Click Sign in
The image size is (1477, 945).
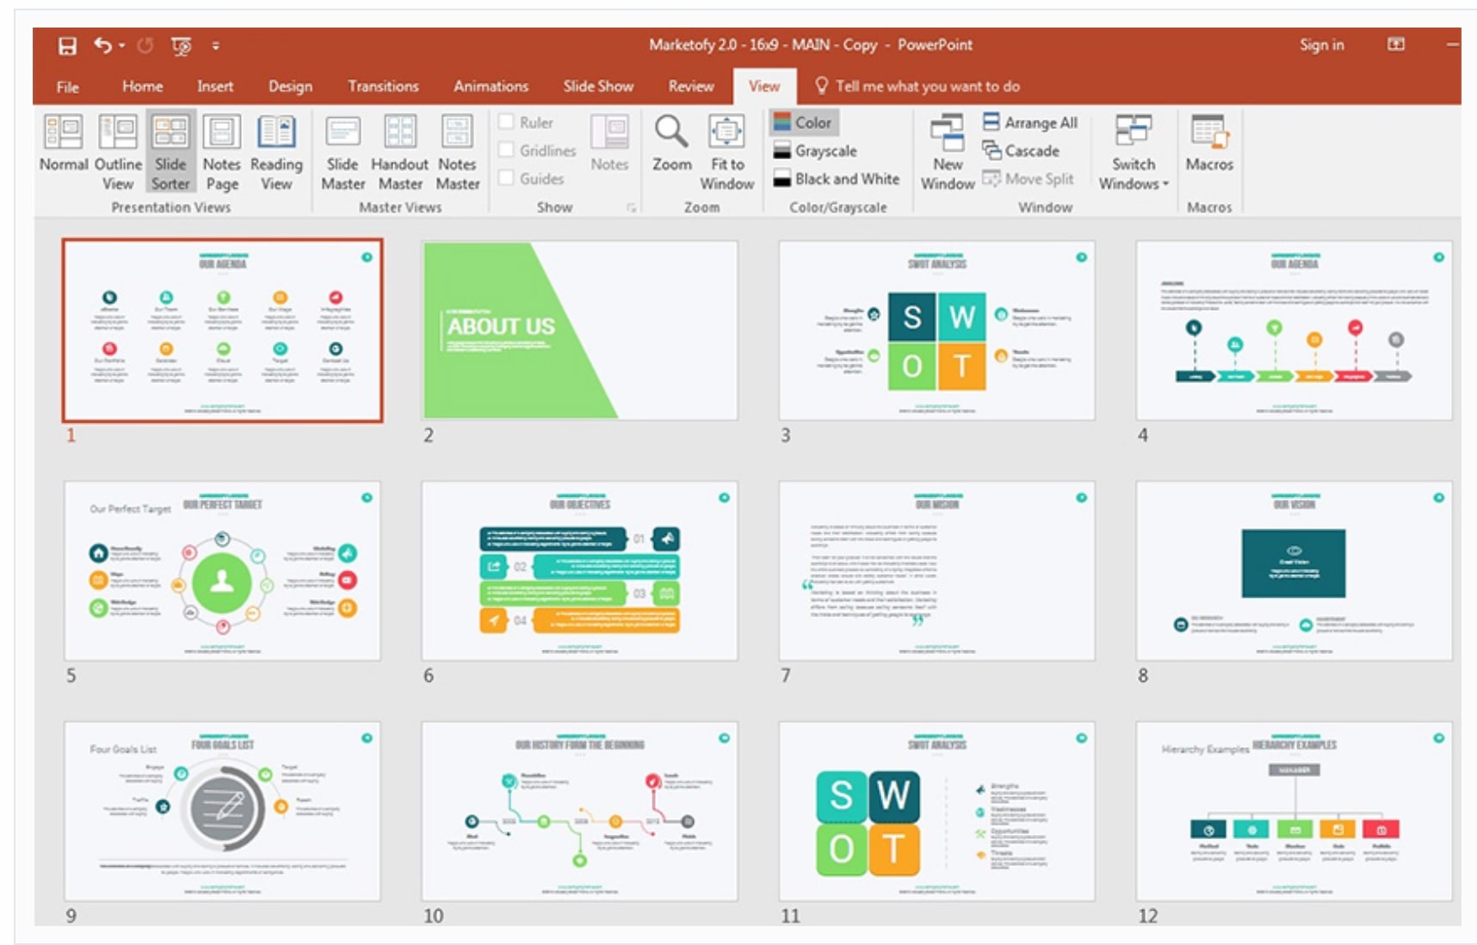click(1321, 45)
